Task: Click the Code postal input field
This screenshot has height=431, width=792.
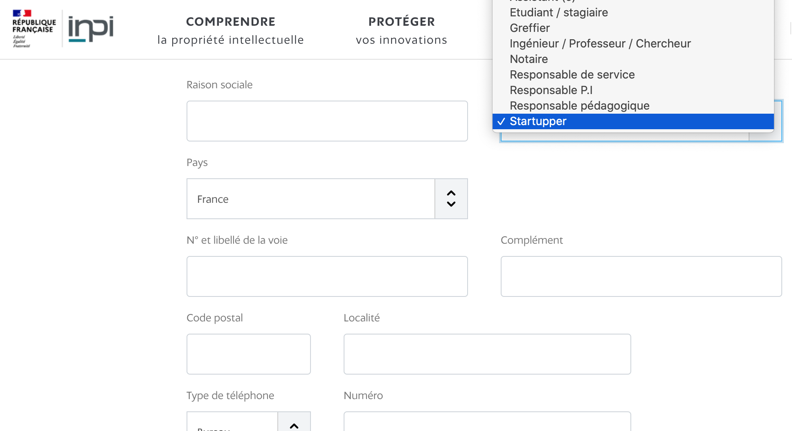Action: click(x=248, y=354)
